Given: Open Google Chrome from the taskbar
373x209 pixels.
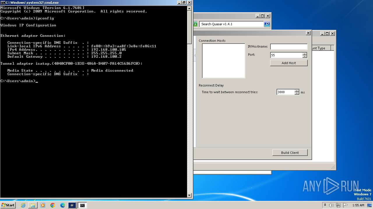Looking at the screenshot, I should 53,205.
